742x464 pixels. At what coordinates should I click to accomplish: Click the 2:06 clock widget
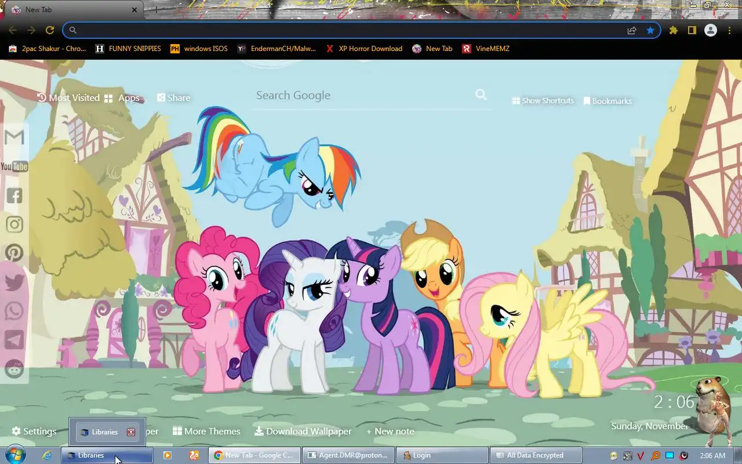click(674, 401)
